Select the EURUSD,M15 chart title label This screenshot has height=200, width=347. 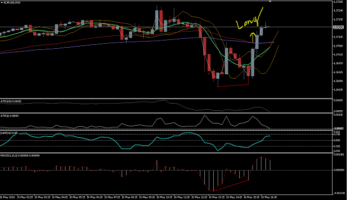[x=12, y=3]
